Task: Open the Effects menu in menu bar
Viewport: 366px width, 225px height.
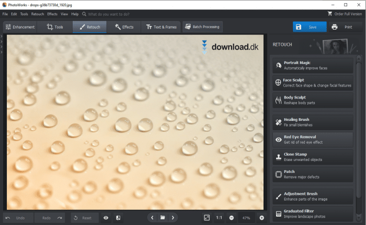Action: coord(52,14)
